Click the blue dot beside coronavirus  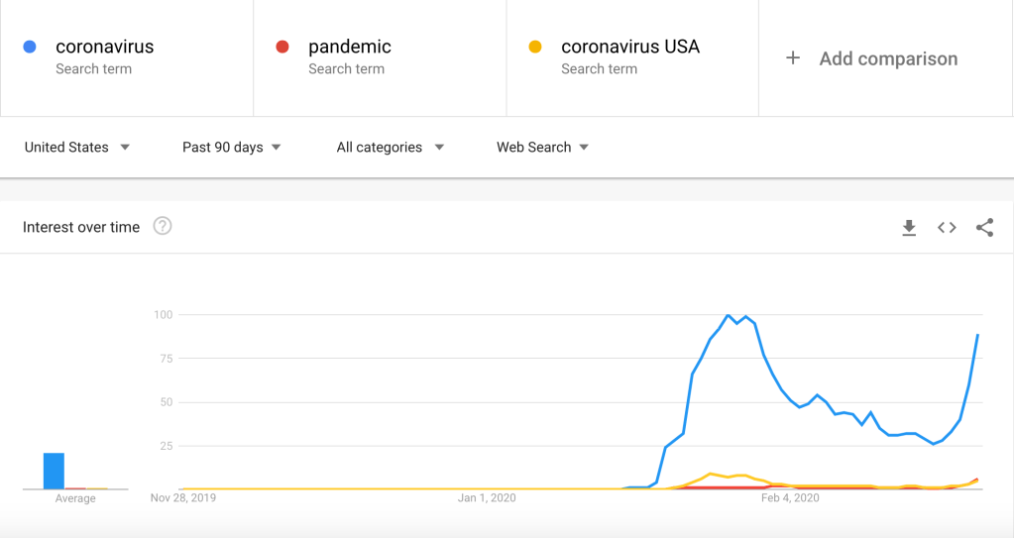[30, 47]
